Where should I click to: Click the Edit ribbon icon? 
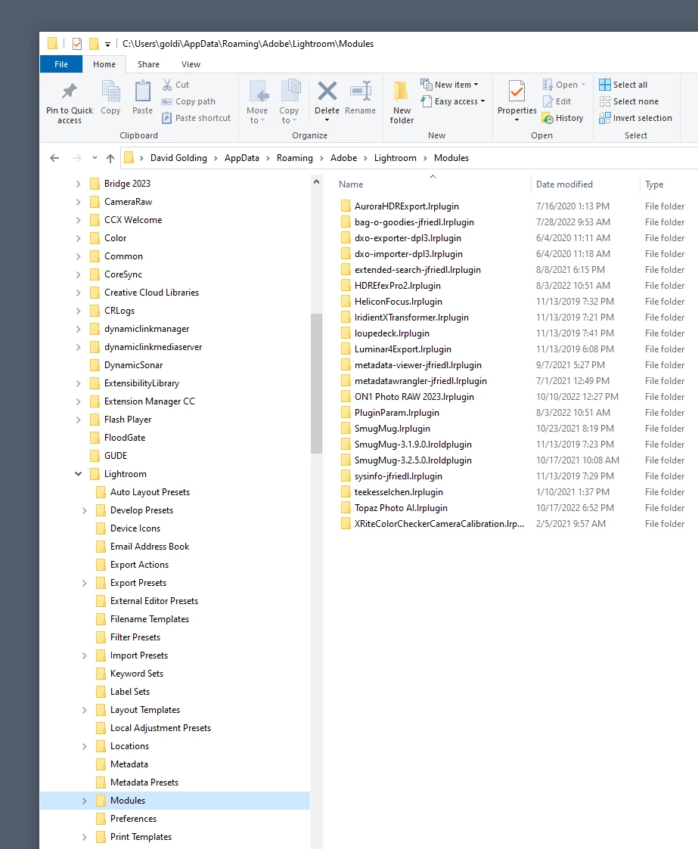tap(548, 101)
